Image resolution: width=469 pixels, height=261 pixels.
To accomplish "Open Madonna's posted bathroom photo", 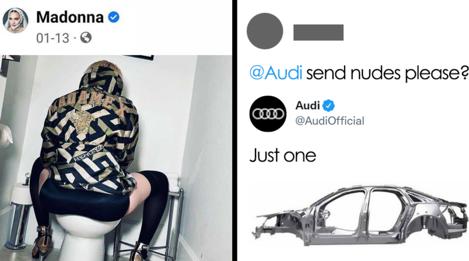I will (x=116, y=158).
